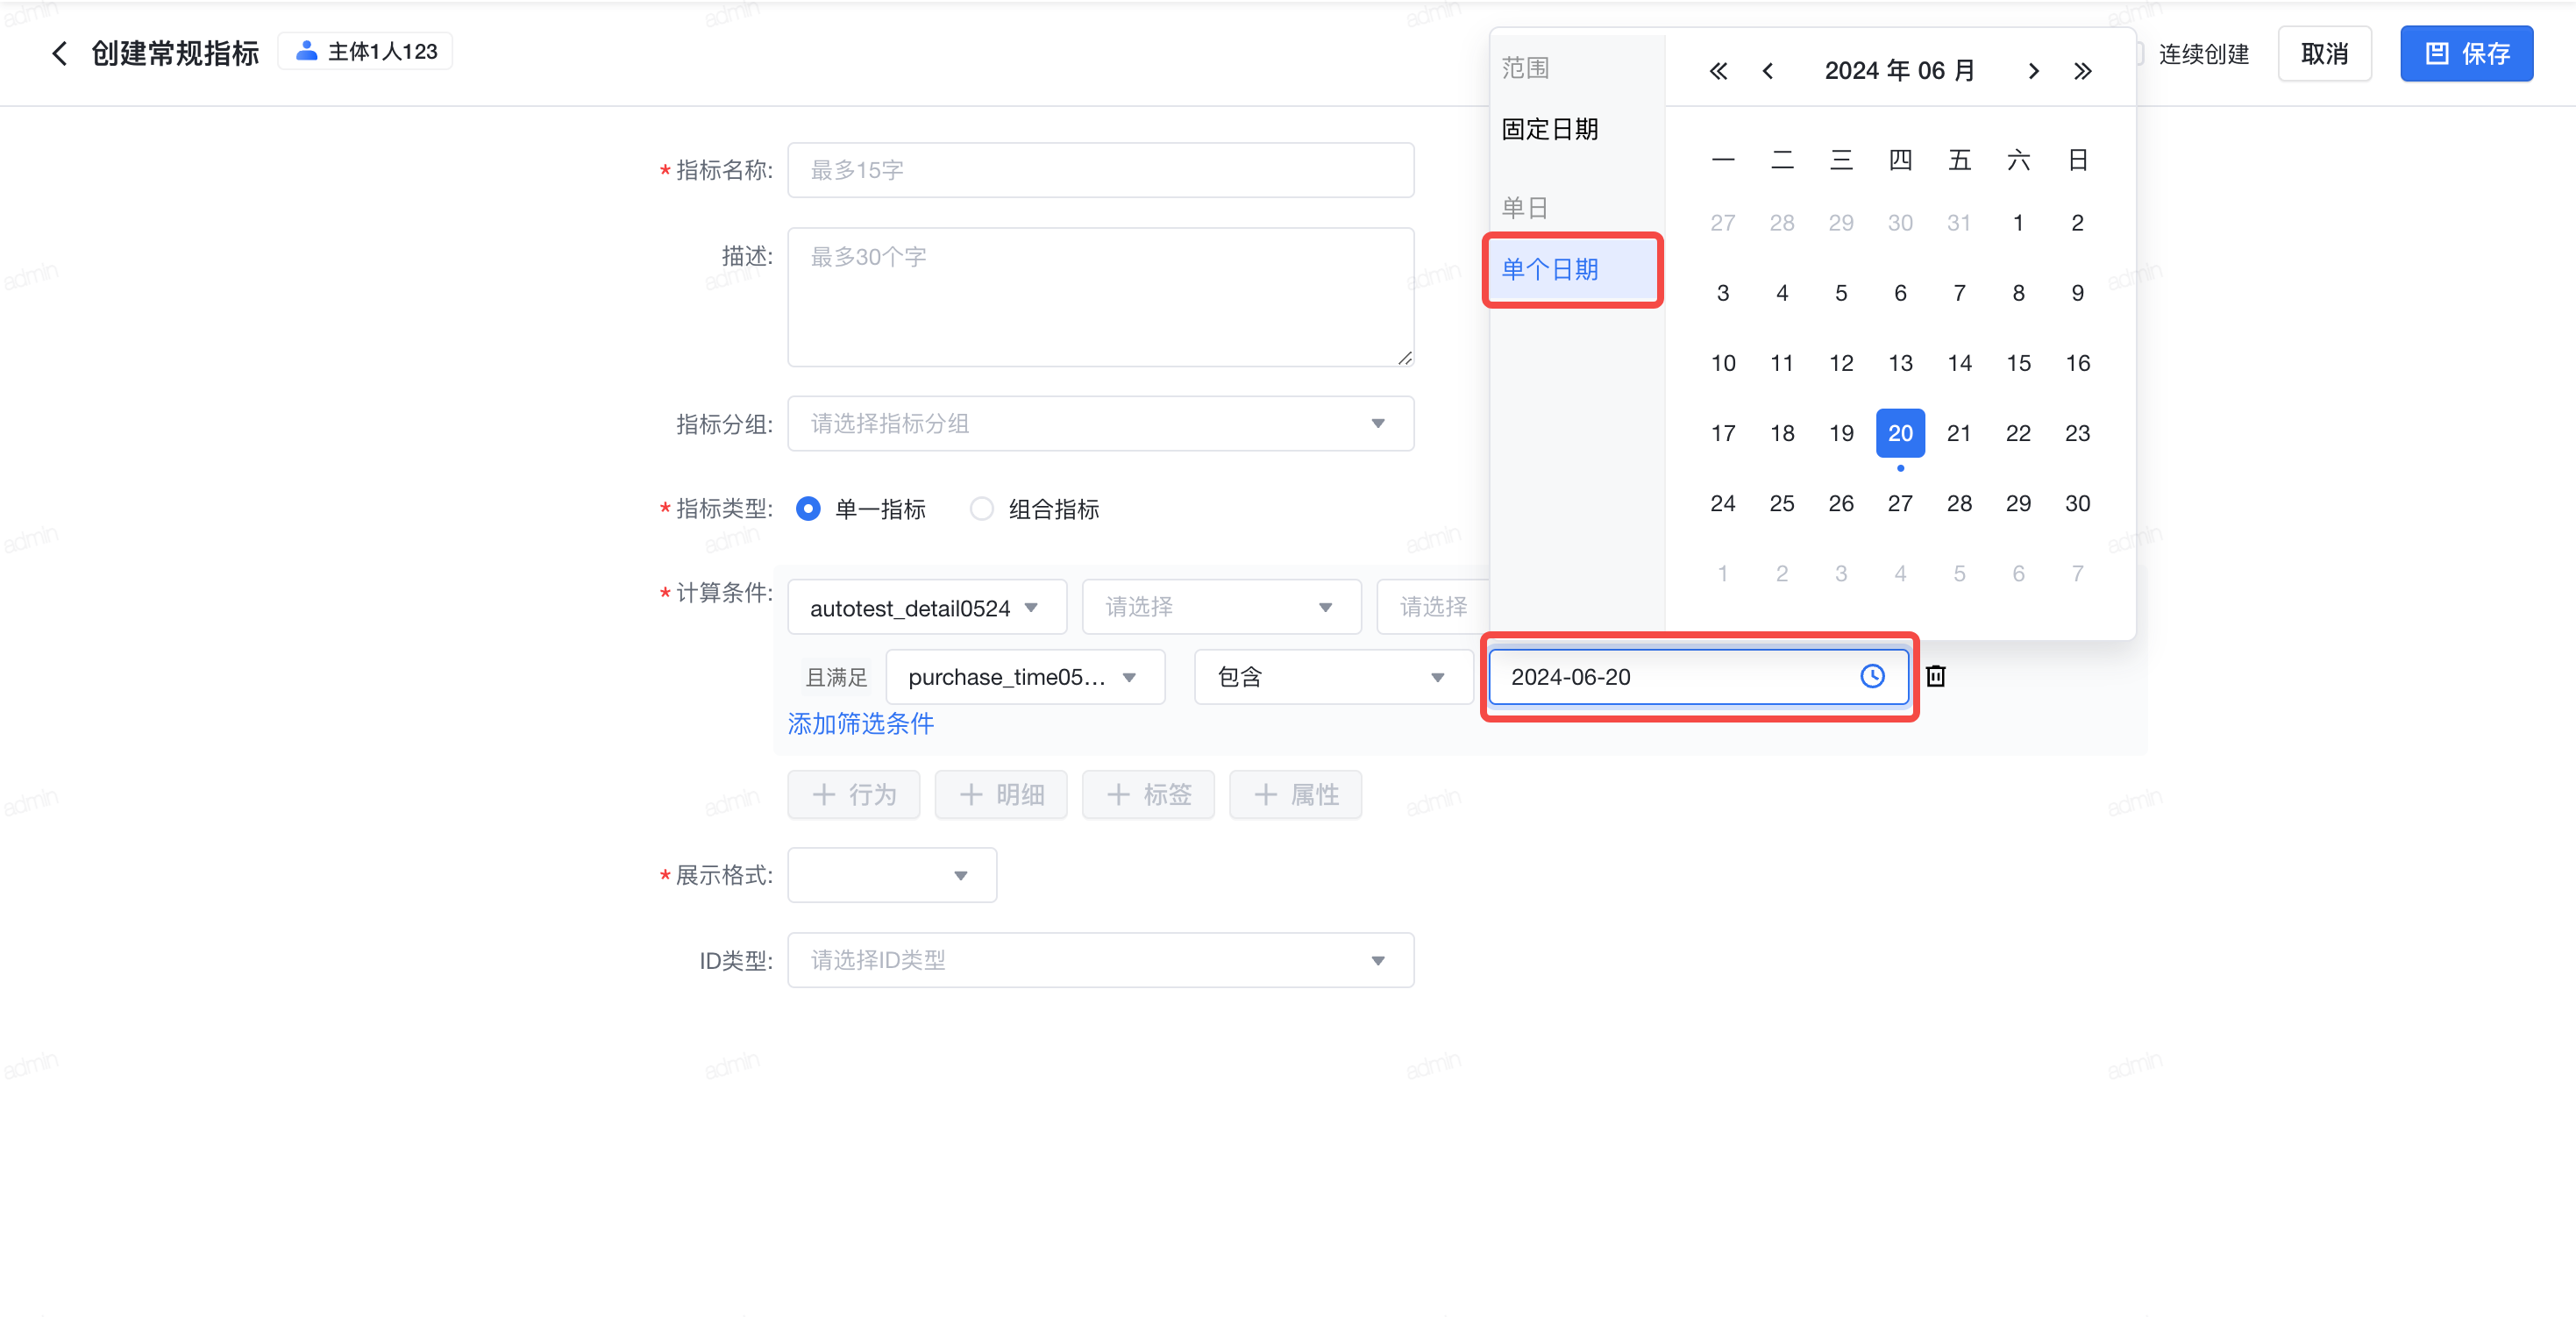Open the purchase_time05 field dropdown
This screenshot has width=2576, height=1317.
point(1025,677)
